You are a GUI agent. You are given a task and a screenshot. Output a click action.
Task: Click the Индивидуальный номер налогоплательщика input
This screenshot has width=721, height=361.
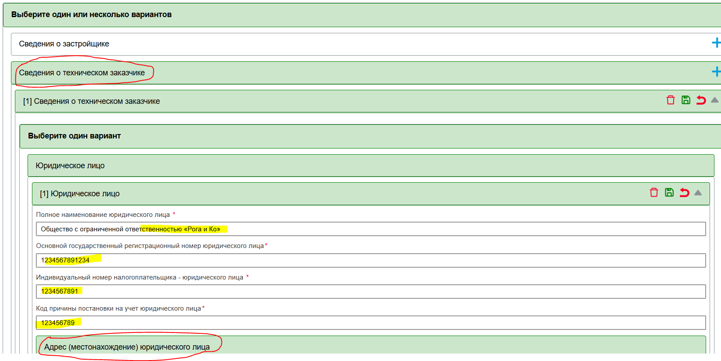(370, 291)
